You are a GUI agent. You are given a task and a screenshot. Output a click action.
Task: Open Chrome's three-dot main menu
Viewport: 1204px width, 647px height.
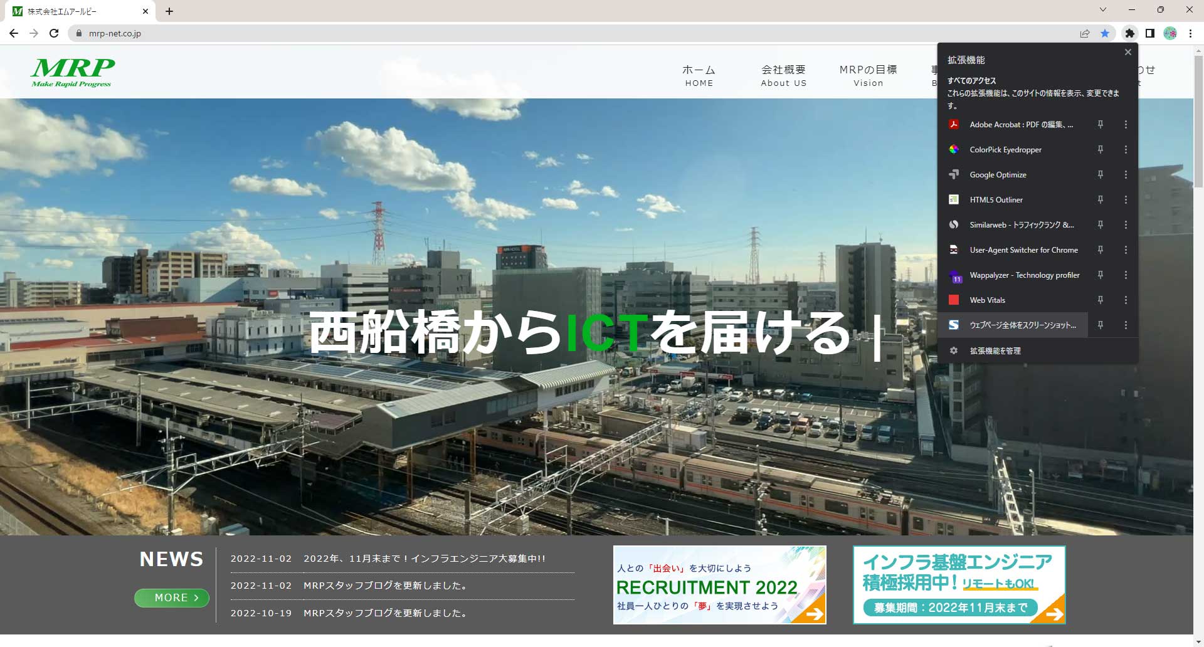pyautogui.click(x=1190, y=33)
